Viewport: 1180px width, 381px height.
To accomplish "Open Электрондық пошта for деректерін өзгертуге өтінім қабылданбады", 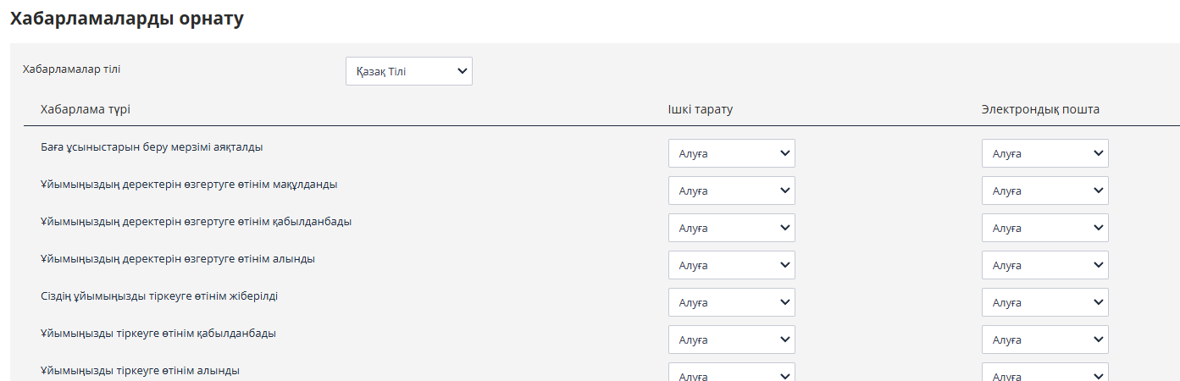I will coord(1044,228).
